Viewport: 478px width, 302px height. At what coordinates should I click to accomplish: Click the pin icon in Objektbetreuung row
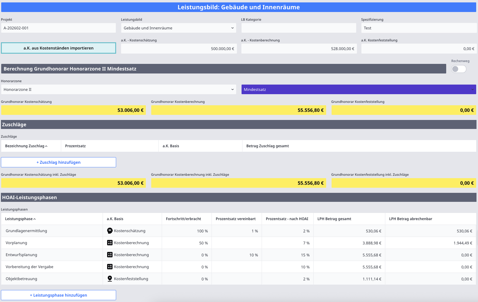110,279
